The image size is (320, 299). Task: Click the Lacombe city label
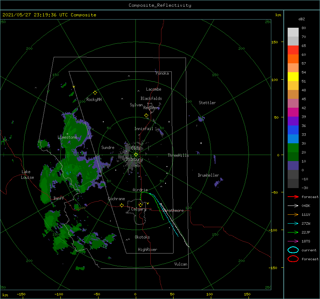click(154, 89)
